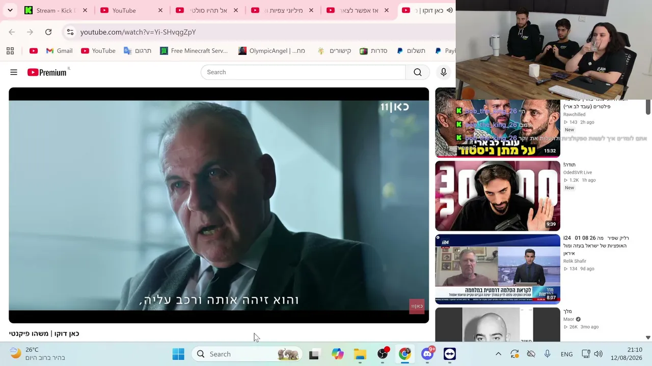Go to YouTube home via Premium logo
Image resolution: width=652 pixels, height=366 pixels.
[x=47, y=72]
